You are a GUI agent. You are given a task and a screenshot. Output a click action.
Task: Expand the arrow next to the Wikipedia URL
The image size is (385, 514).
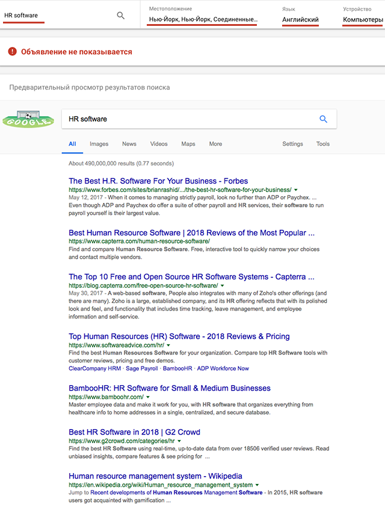coord(257,485)
